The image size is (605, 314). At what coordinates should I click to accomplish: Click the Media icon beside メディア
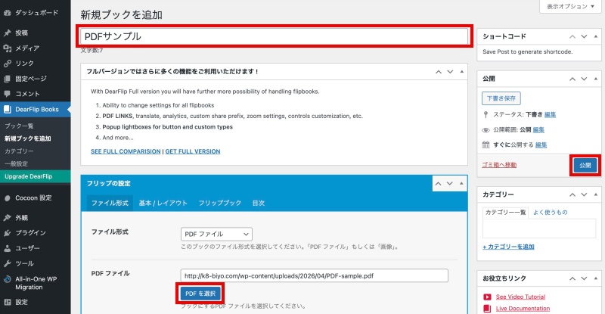(7, 48)
